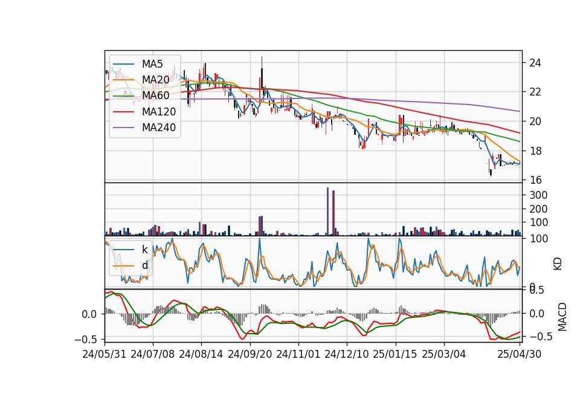Image resolution: width=580 pixels, height=417 pixels.
Task: Click the left MACD axis value 0.0
Action: coord(89,314)
